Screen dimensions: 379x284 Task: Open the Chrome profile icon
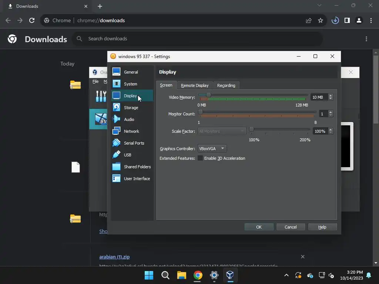point(359,21)
